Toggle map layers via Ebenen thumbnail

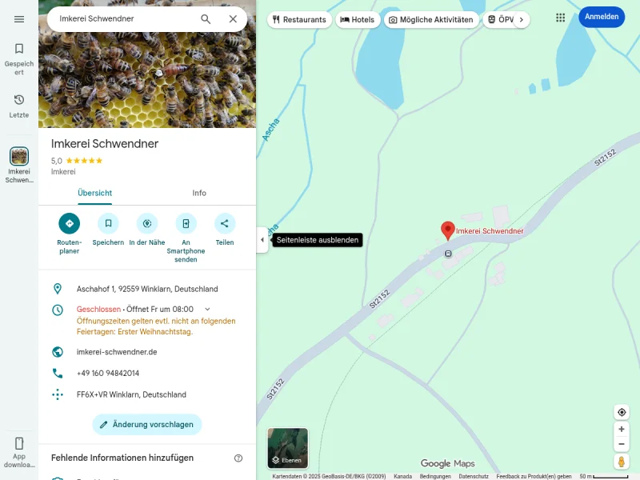[287, 448]
